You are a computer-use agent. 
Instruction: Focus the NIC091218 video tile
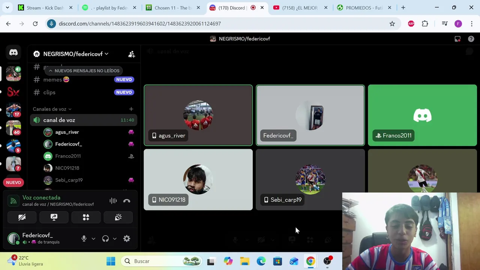pyautogui.click(x=198, y=180)
